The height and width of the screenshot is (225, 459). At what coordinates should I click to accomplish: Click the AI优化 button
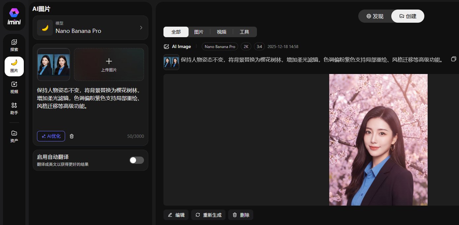pyautogui.click(x=51, y=136)
